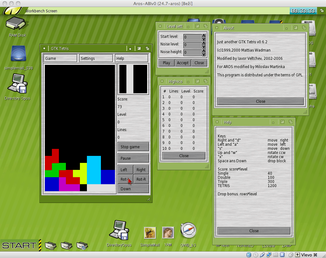Close the Highscores list with Close button
Screen dimensions: 326x258
(184, 156)
